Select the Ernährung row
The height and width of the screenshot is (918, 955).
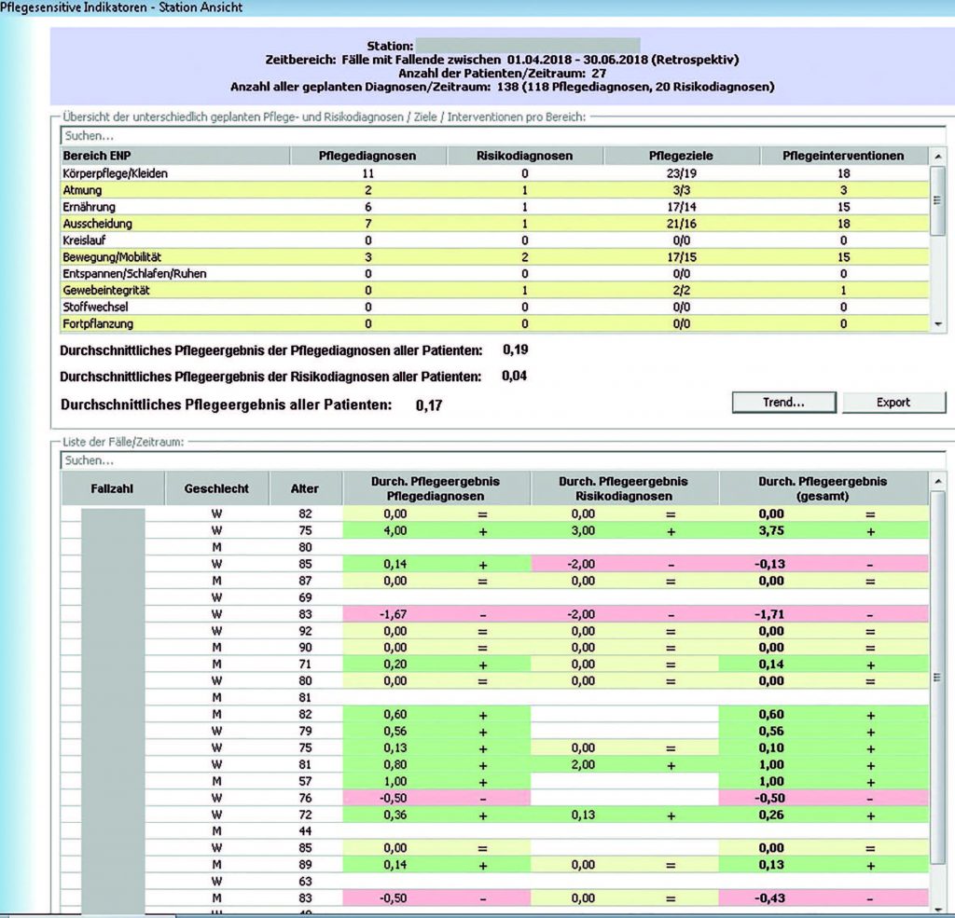pos(494,207)
